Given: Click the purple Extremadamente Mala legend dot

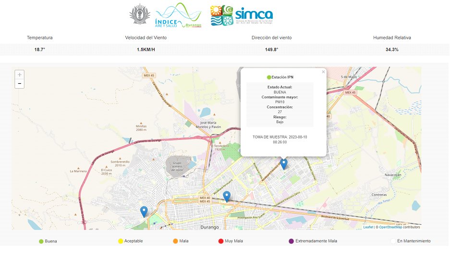Looking at the screenshot, I should [292, 241].
